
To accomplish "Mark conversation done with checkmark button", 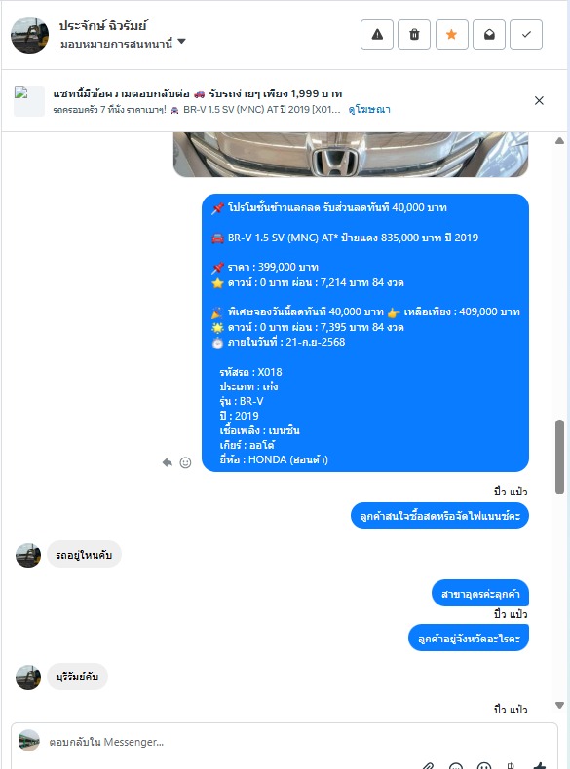I will 526,35.
